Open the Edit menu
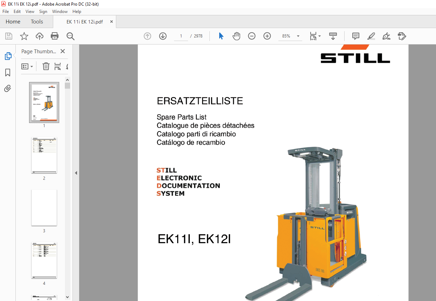436x301 pixels. [17, 12]
